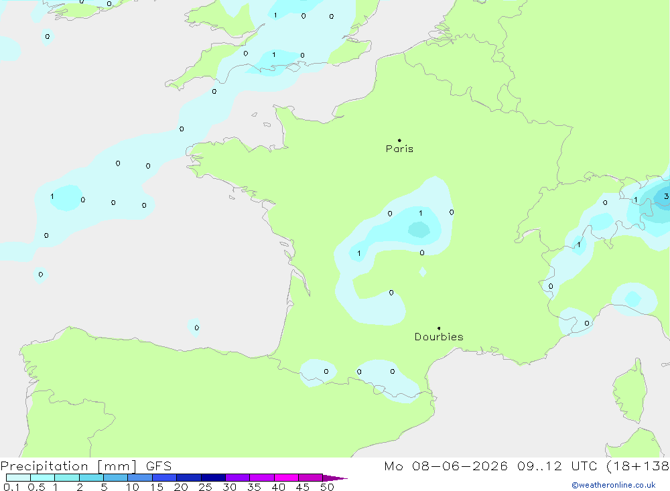Pick the 0.5–1 mm legend color swatch
Image resolution: width=670 pixels, height=491 pixels.
point(43,478)
